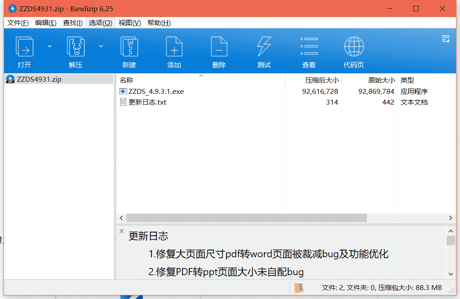Minimize the Bandizip window
The height and width of the screenshot is (299, 460).
pyautogui.click(x=390, y=9)
